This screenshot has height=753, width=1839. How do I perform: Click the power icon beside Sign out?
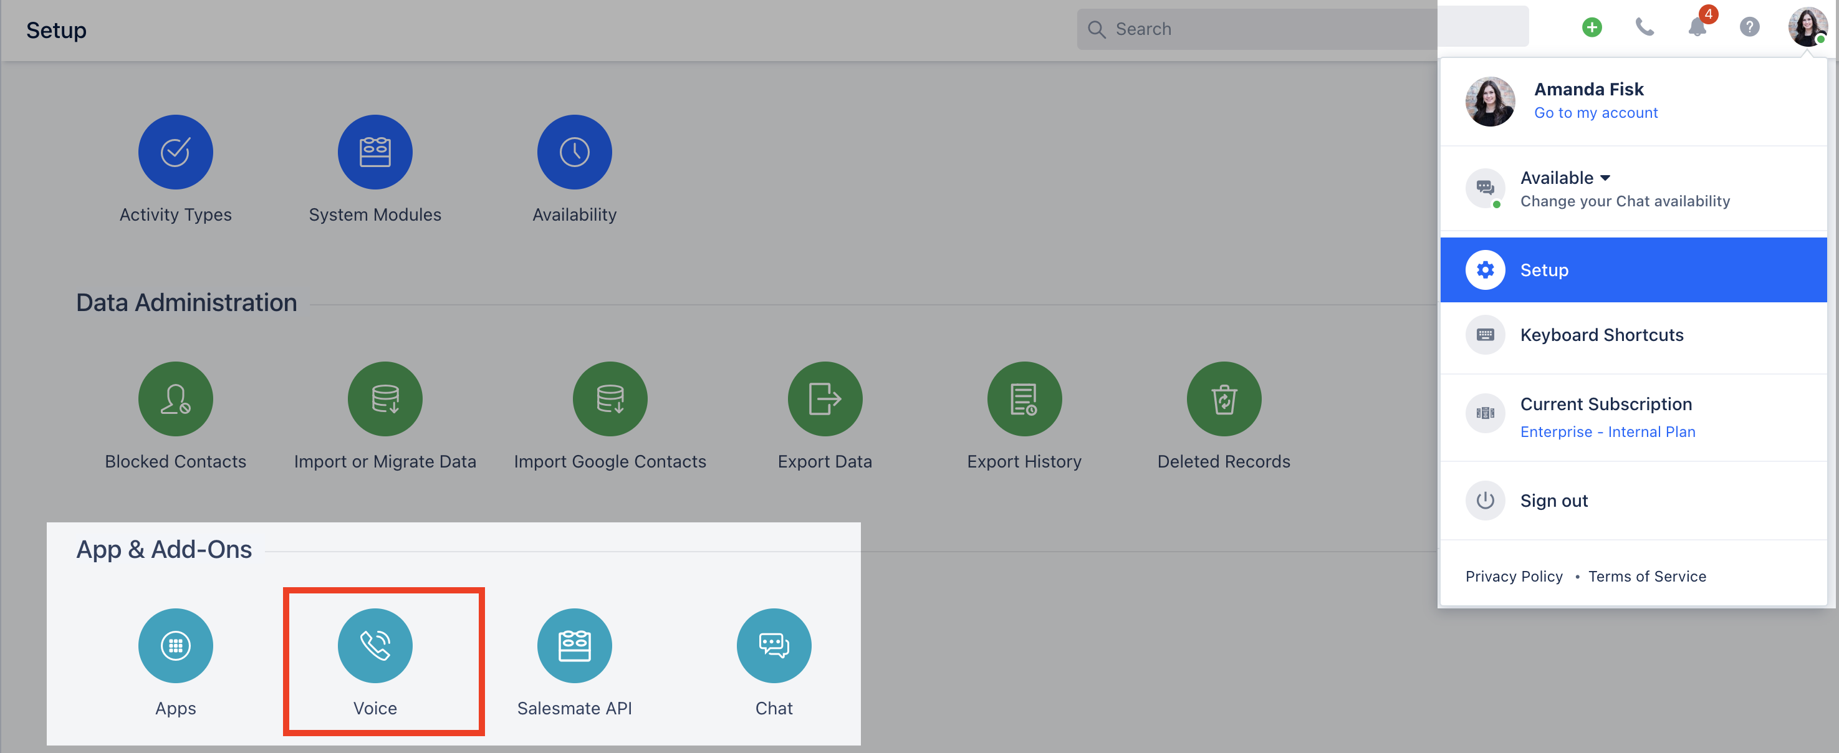pos(1485,501)
